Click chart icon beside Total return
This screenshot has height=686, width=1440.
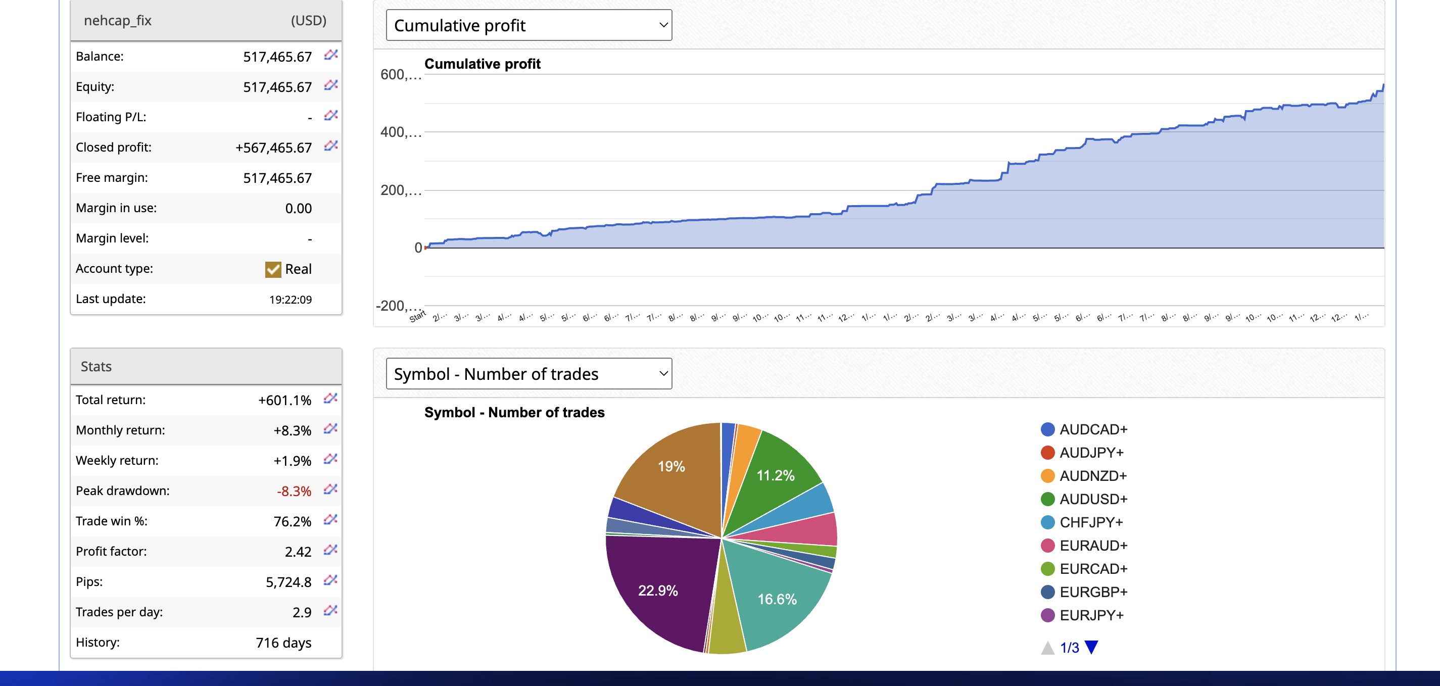coord(330,399)
